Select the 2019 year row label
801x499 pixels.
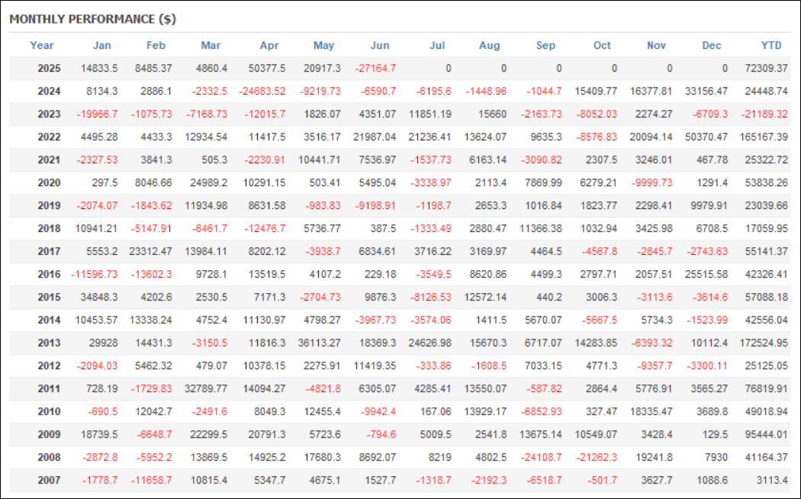point(49,206)
